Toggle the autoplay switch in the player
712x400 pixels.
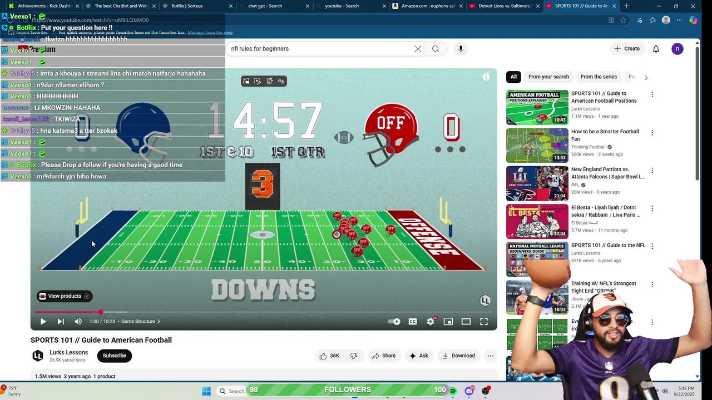pos(394,321)
